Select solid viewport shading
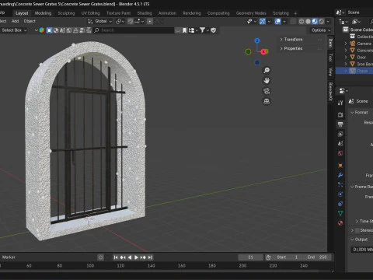 (308, 21)
